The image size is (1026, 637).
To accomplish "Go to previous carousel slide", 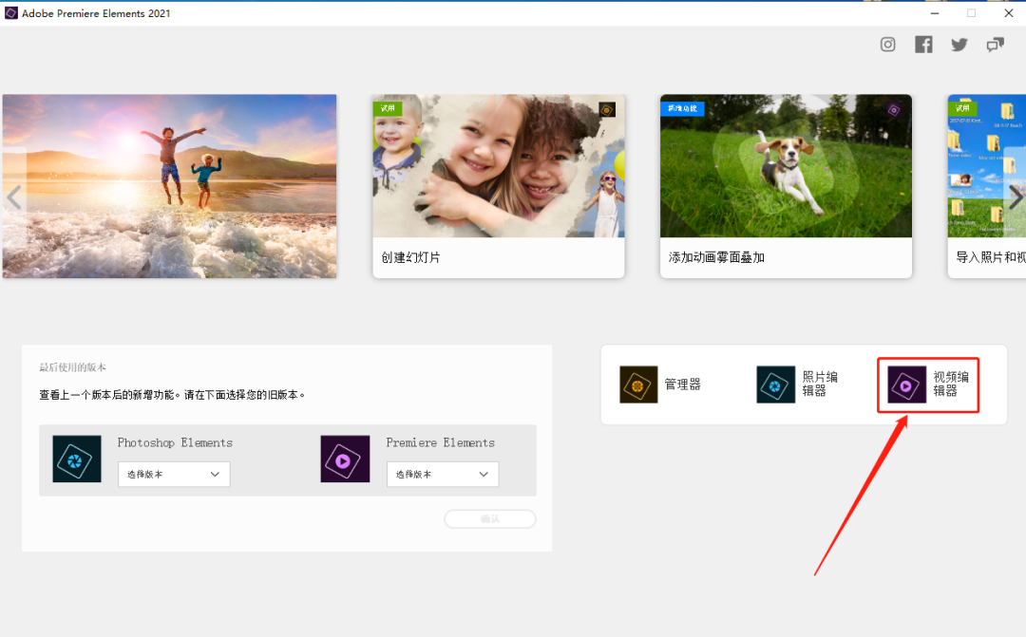I will [13, 197].
